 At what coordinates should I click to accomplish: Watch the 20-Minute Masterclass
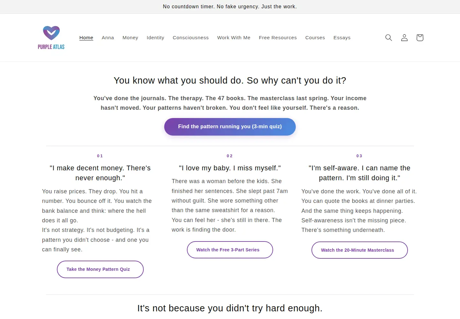360,250
